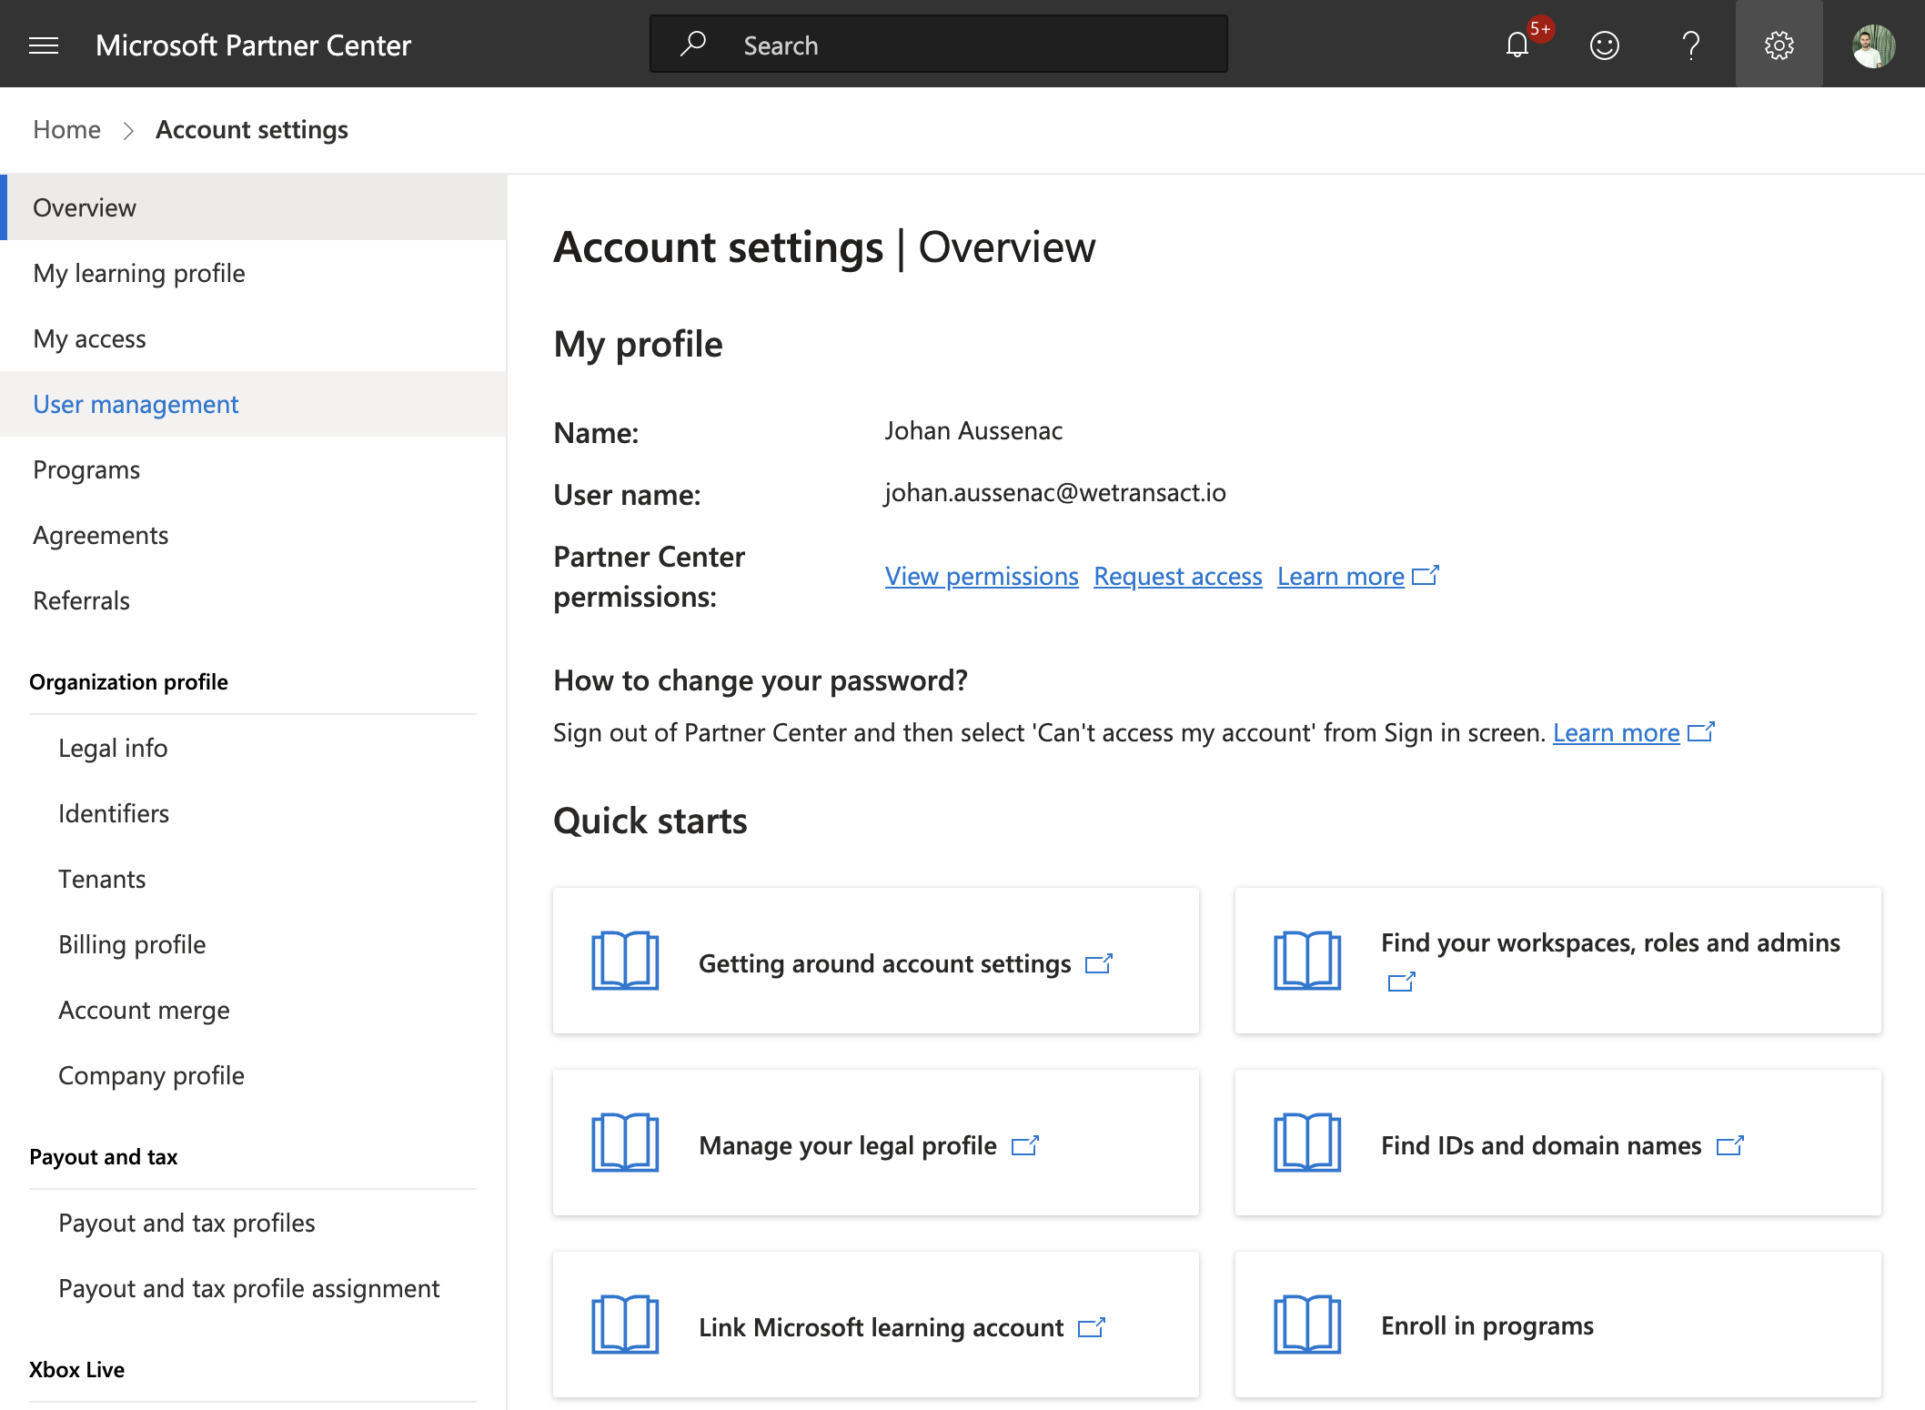Open User management
The image size is (1925, 1410).
(x=253, y=404)
